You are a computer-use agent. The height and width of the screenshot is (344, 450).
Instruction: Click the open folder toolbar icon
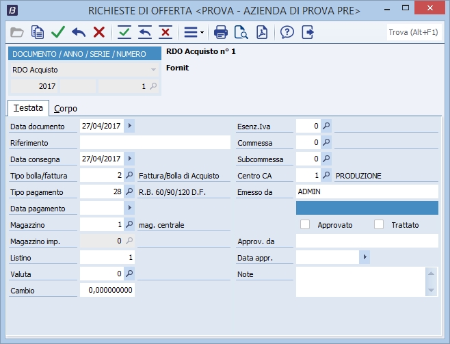pyautogui.click(x=17, y=32)
